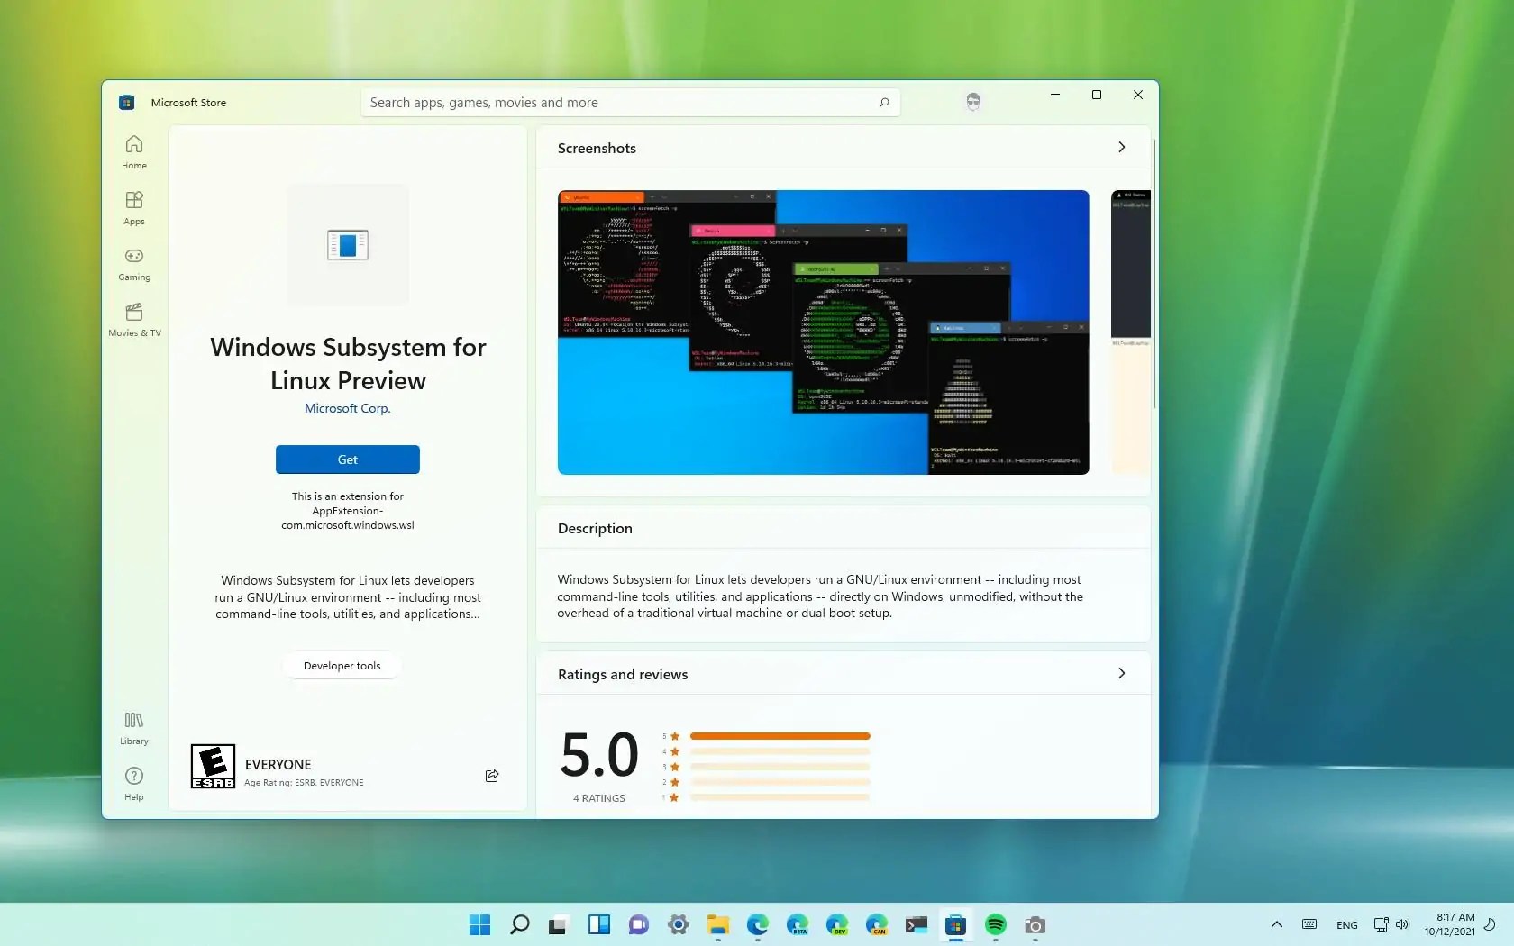1514x946 pixels.
Task: Launch Spotify from the taskbar
Action: tap(996, 925)
